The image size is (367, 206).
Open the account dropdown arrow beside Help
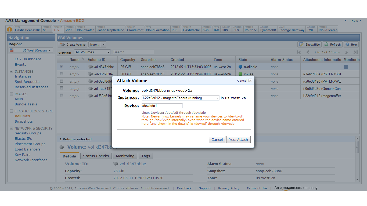pyautogui.click(x=346, y=21)
